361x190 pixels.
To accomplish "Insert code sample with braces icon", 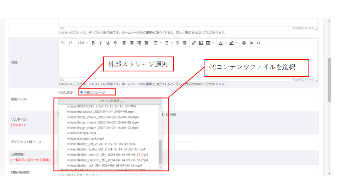I will (x=251, y=43).
